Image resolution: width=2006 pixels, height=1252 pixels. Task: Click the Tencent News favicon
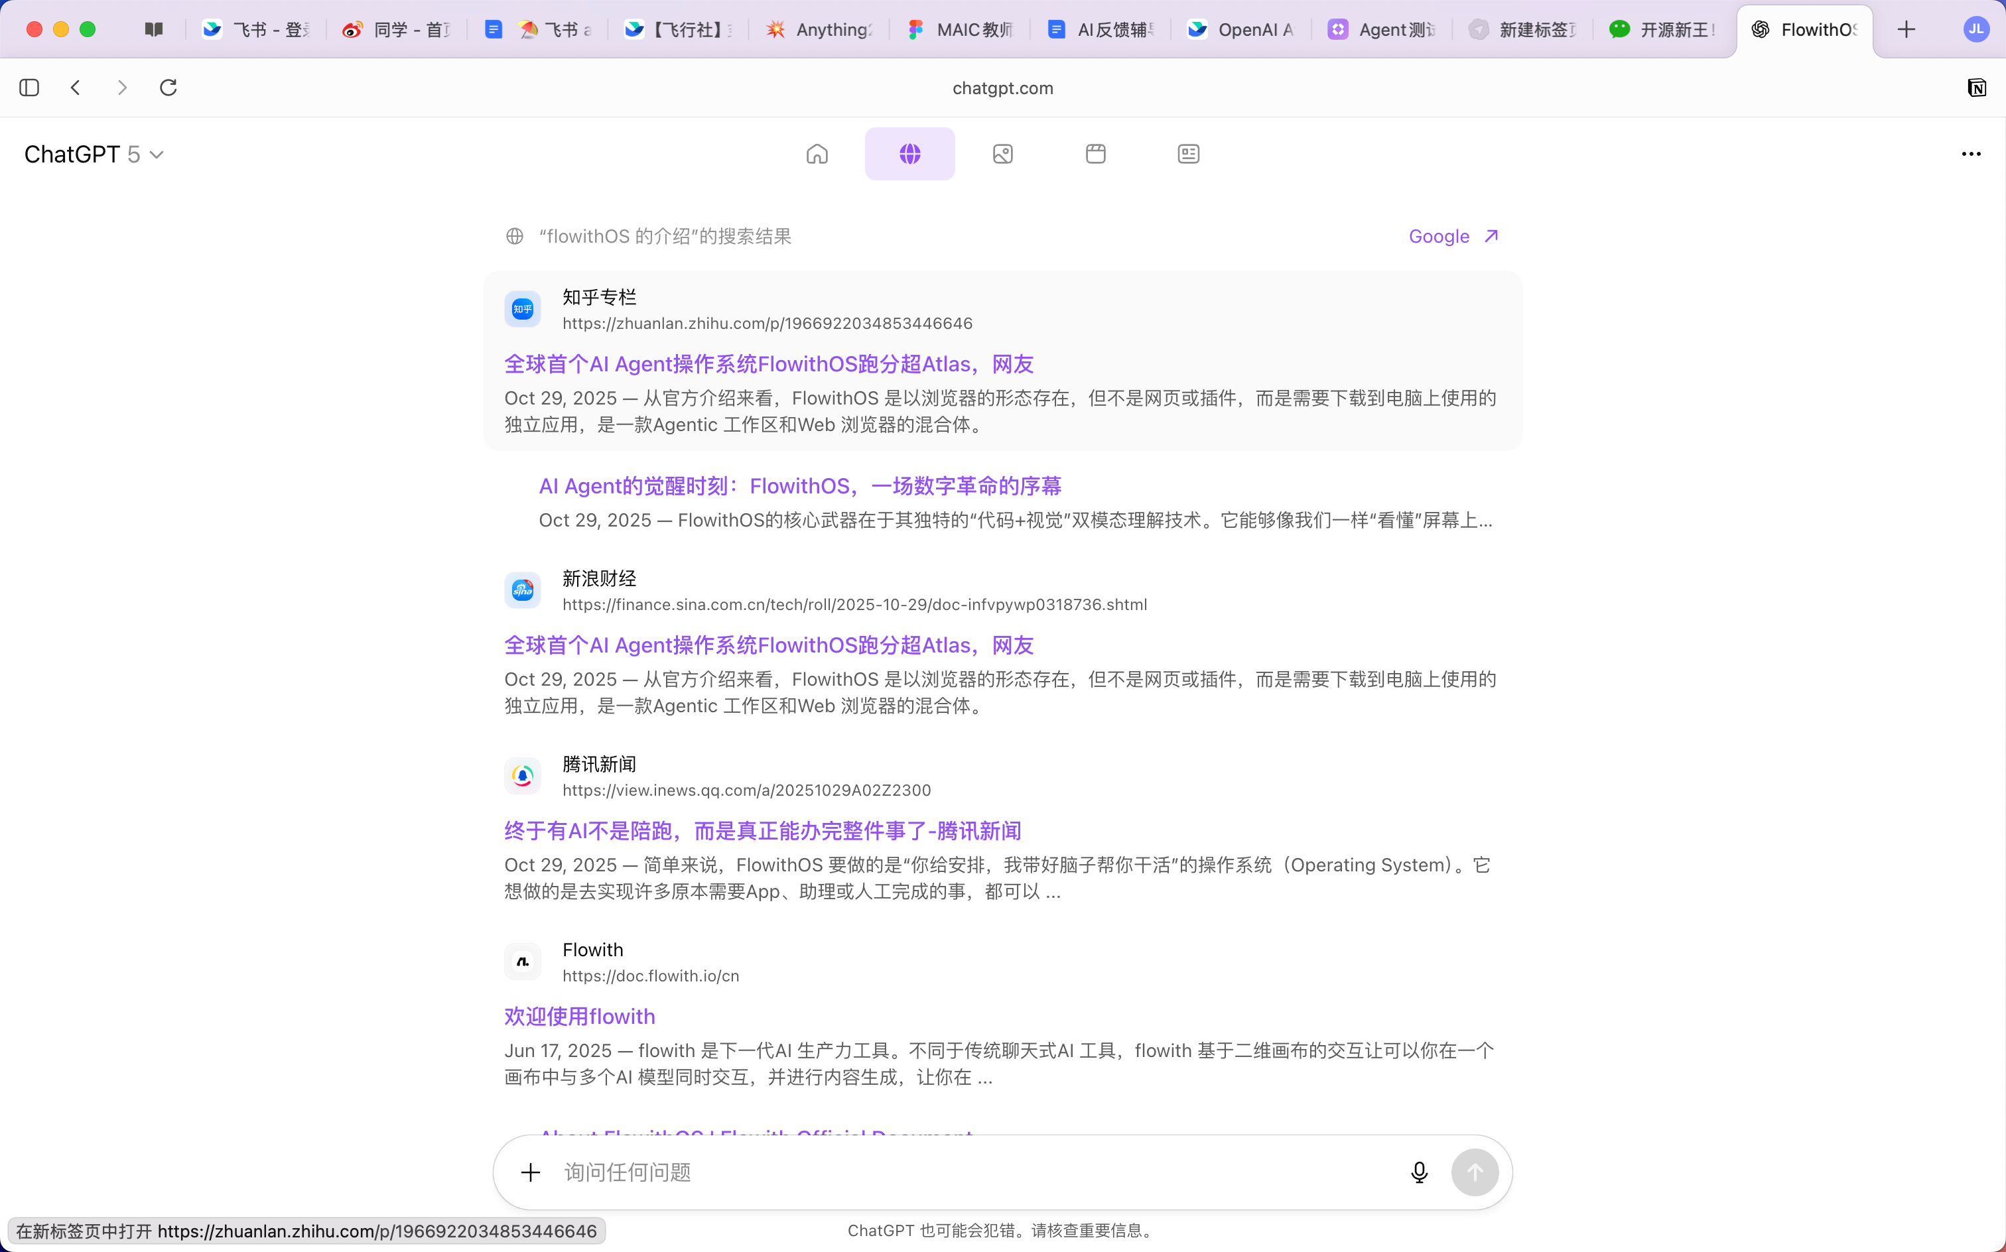coord(523,776)
